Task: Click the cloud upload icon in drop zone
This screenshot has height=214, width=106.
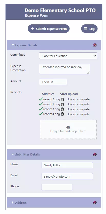Action: point(68,127)
